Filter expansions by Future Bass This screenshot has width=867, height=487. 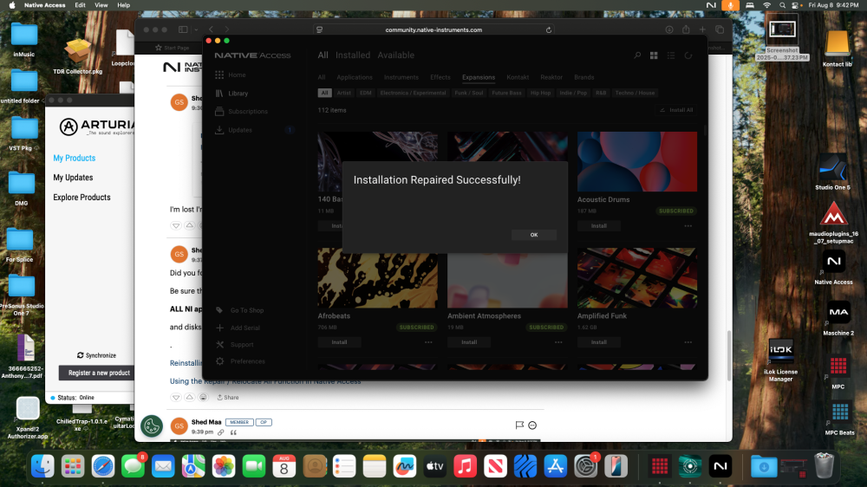506,93
